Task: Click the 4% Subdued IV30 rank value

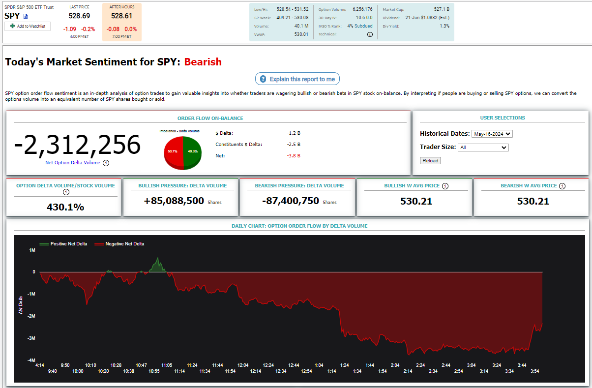Action: (x=359, y=26)
